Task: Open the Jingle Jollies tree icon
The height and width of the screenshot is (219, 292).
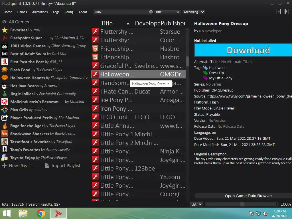Action: coord(5,94)
